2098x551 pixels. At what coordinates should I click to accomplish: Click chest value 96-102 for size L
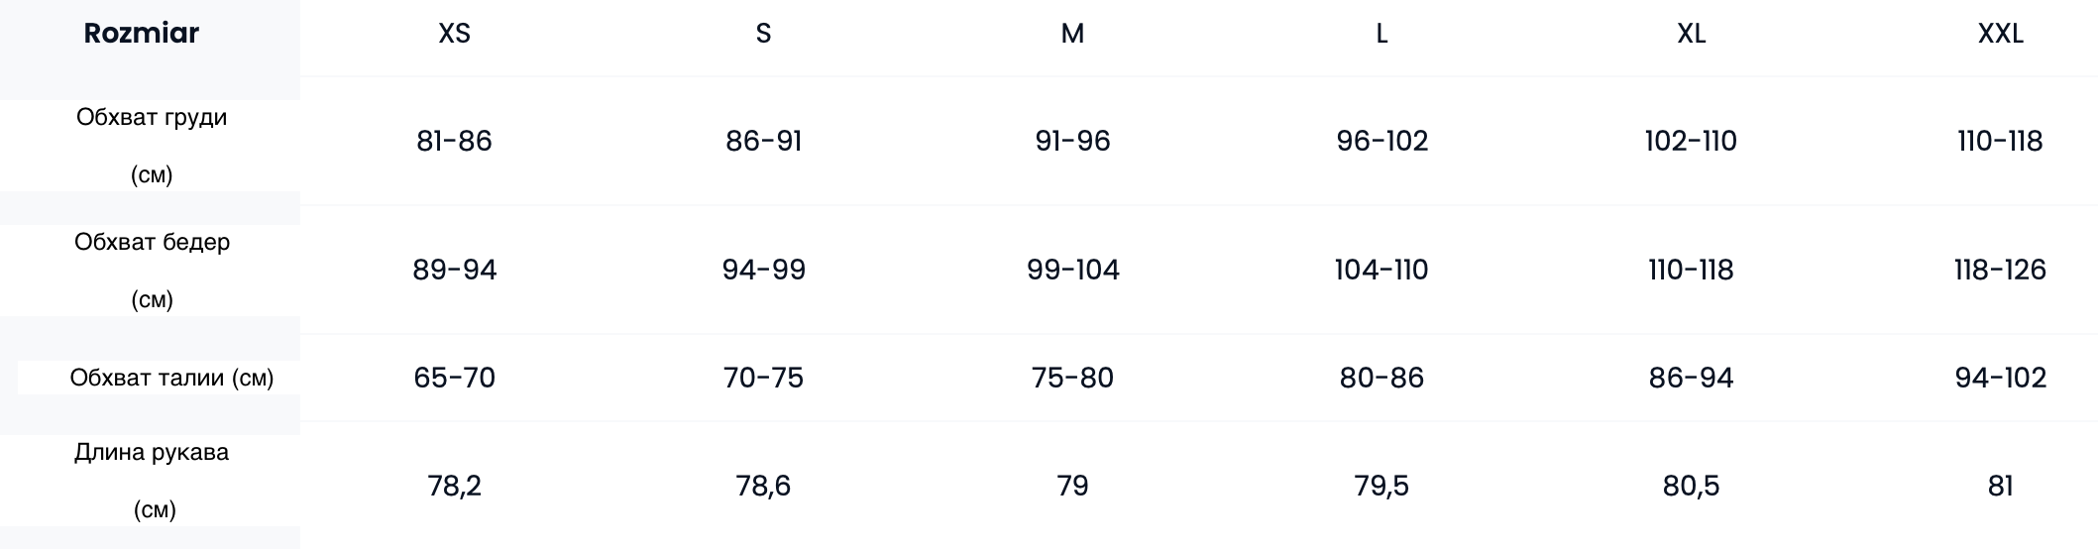1381,141
